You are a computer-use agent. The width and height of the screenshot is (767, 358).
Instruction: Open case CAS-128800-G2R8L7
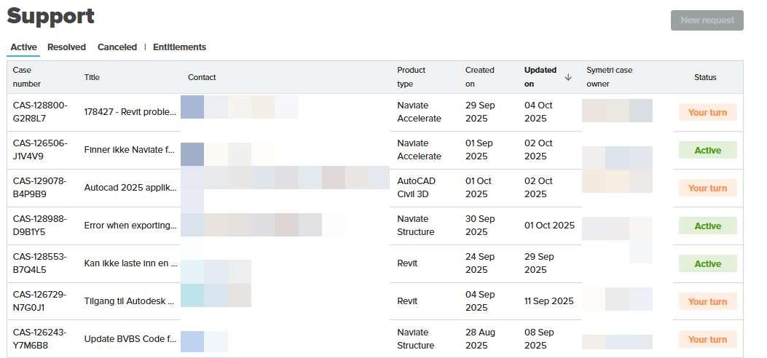point(40,112)
